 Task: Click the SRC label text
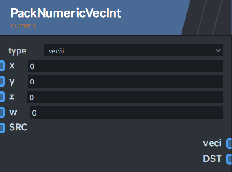[18, 127]
